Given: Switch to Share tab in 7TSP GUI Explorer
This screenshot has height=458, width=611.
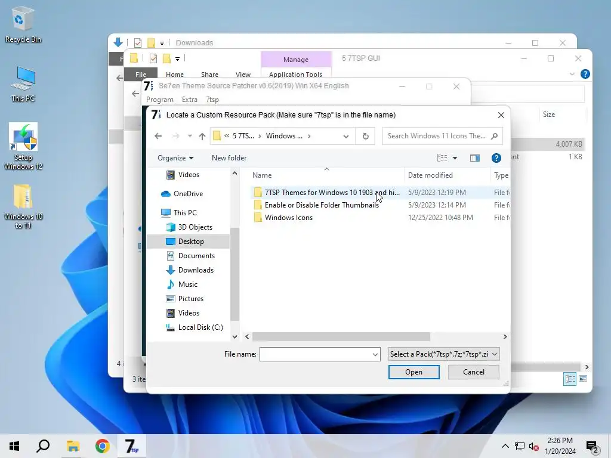Looking at the screenshot, I should click(x=209, y=75).
